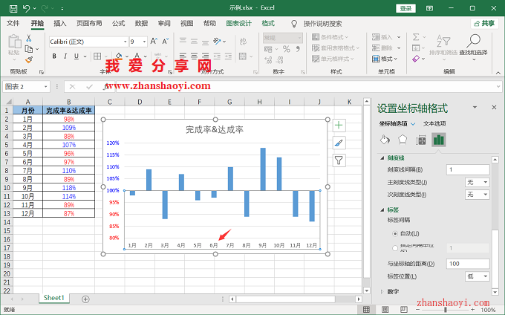Click the 帮助 ribbon tab
This screenshot has width=505, height=315.
[209, 23]
